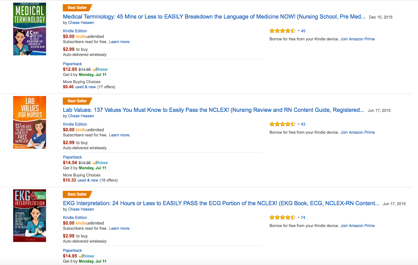Click the EKG Interpretation star rating stars
The width and height of the screenshot is (418, 265).
coord(283,217)
